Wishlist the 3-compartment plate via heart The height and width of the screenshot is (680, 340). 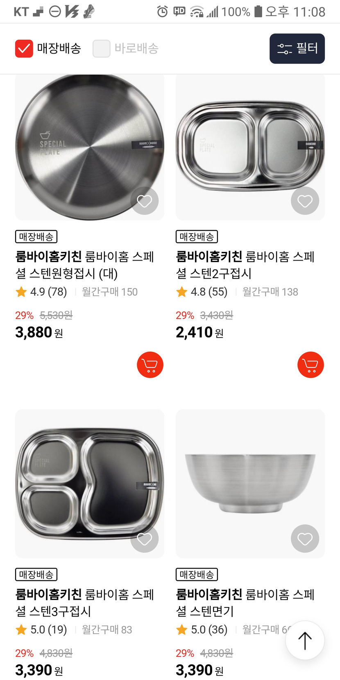(x=144, y=539)
